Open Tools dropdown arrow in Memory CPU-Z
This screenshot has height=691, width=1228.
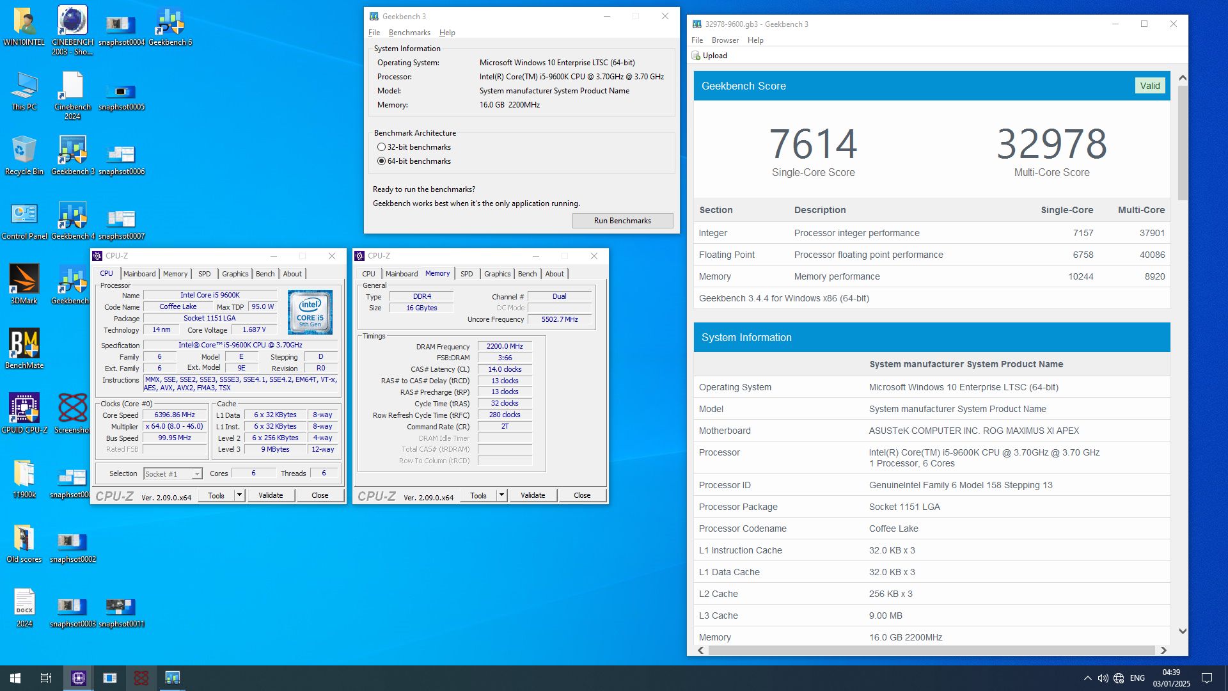point(501,495)
